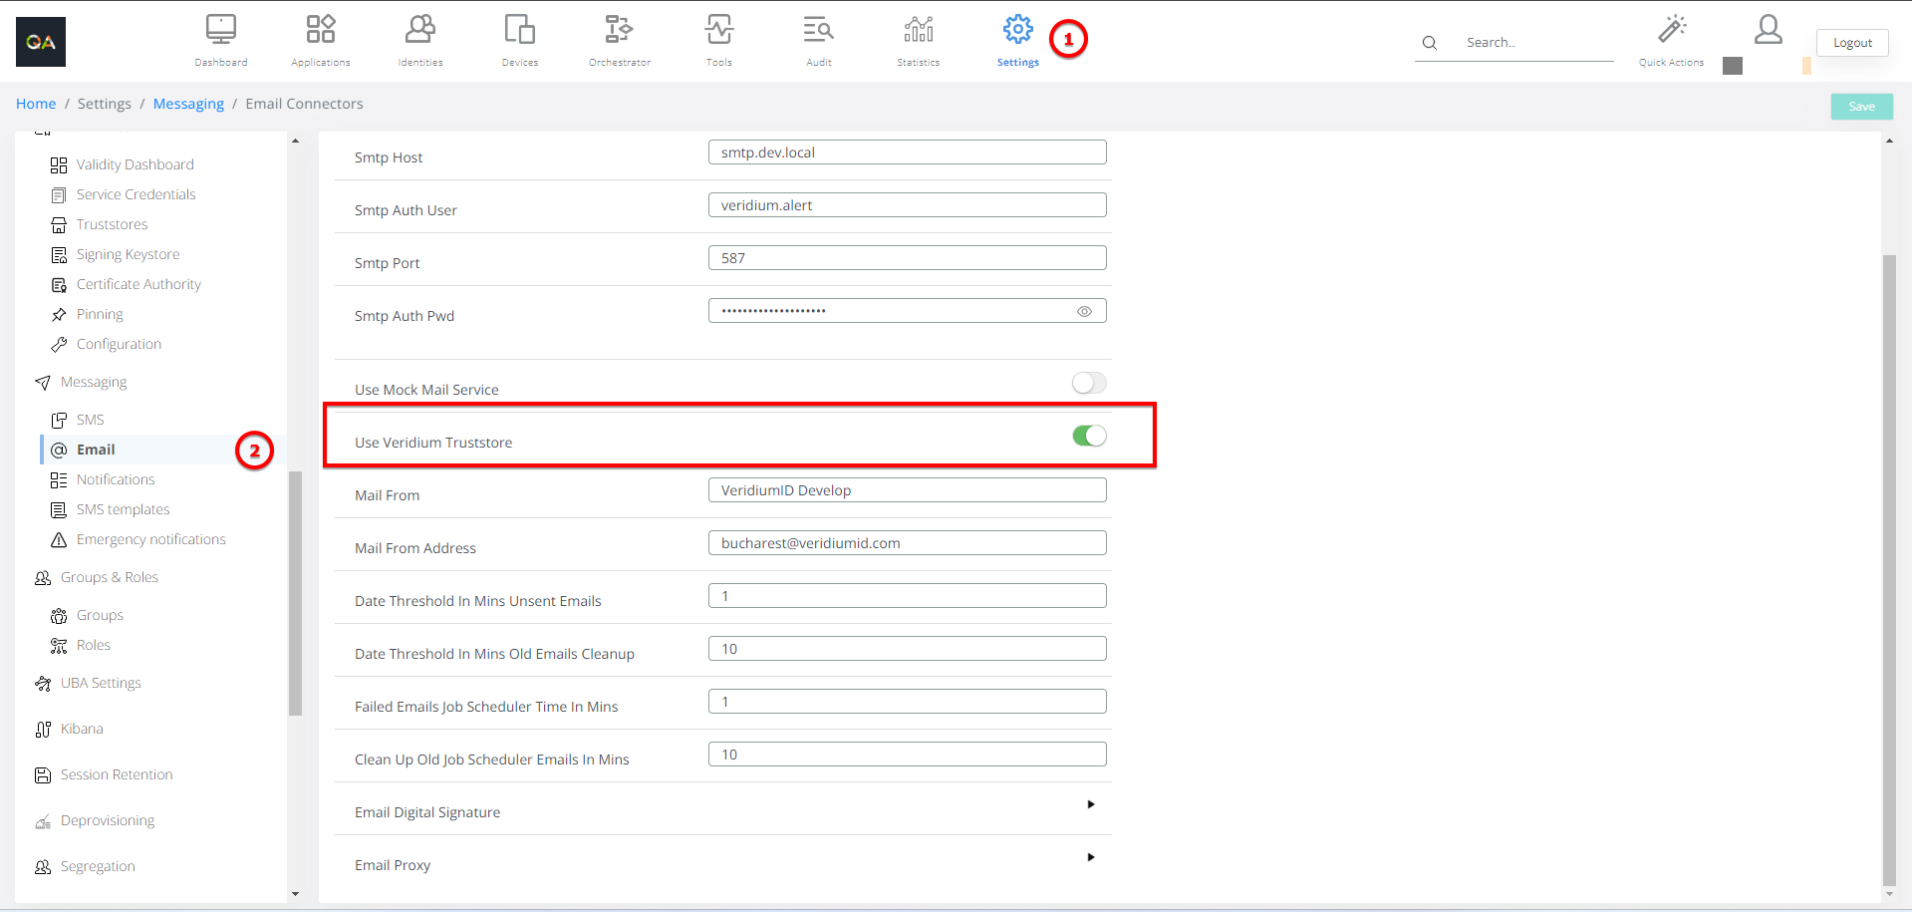This screenshot has height=912, width=1912.
Task: Click the Home breadcrumb link
Action: tap(36, 105)
